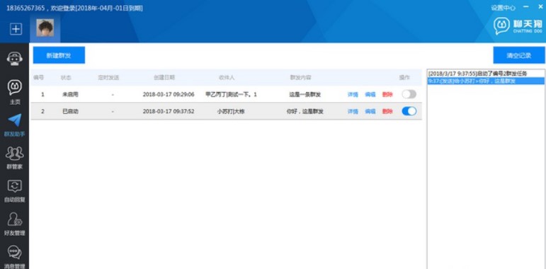
Task: Click content 这是一条群发
Action: pyautogui.click(x=305, y=95)
